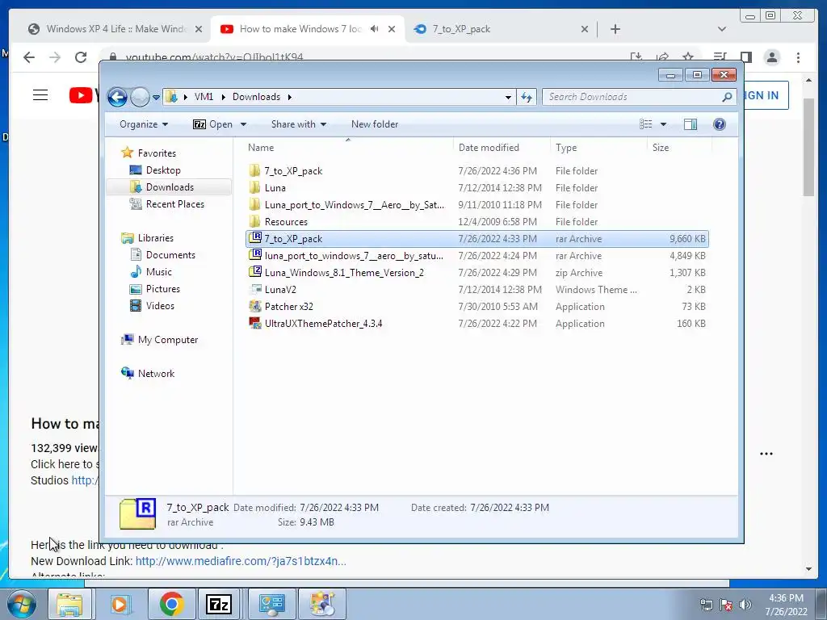Open selected archive with 7z Open button
The image size is (827, 620).
click(x=212, y=124)
